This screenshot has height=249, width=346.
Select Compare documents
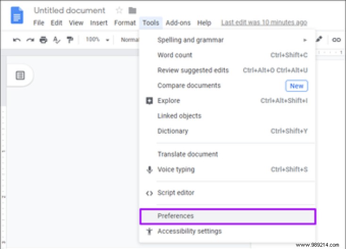228,86
